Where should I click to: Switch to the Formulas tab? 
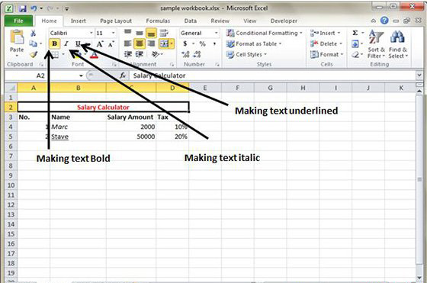158,21
